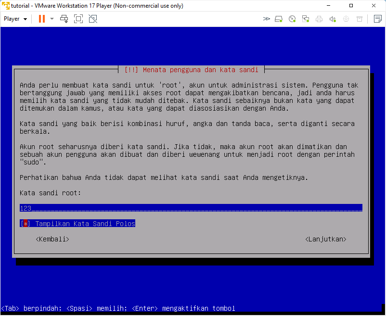The width and height of the screenshot is (386, 316).
Task: Pause the virtual machine
Action: [42, 19]
